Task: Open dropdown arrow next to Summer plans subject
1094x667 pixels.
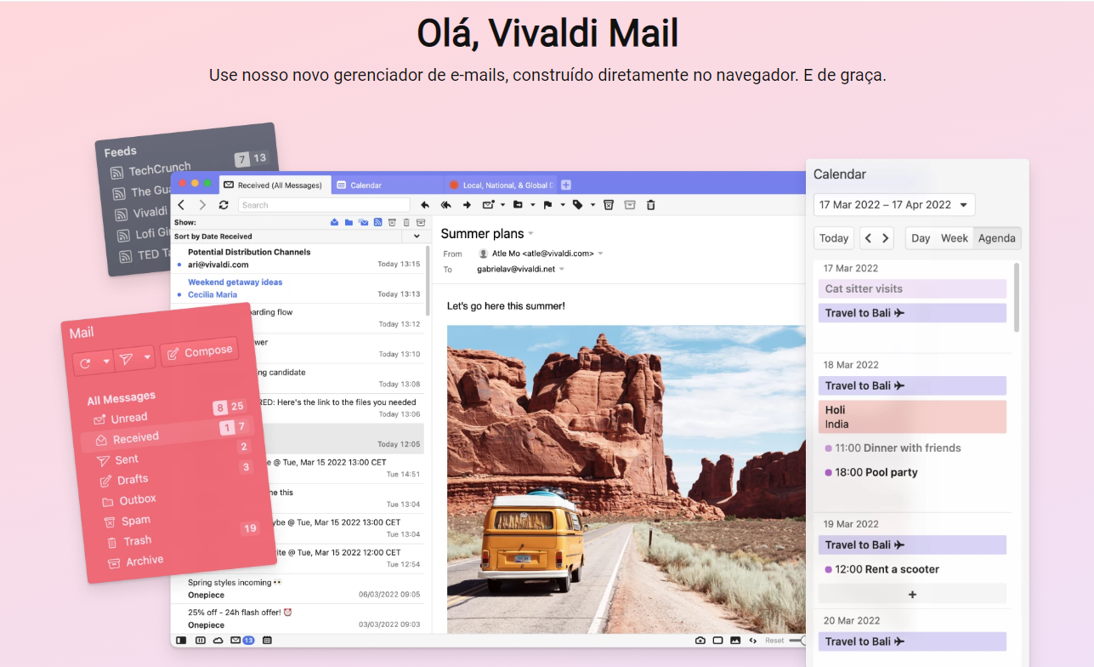Action: click(x=531, y=233)
